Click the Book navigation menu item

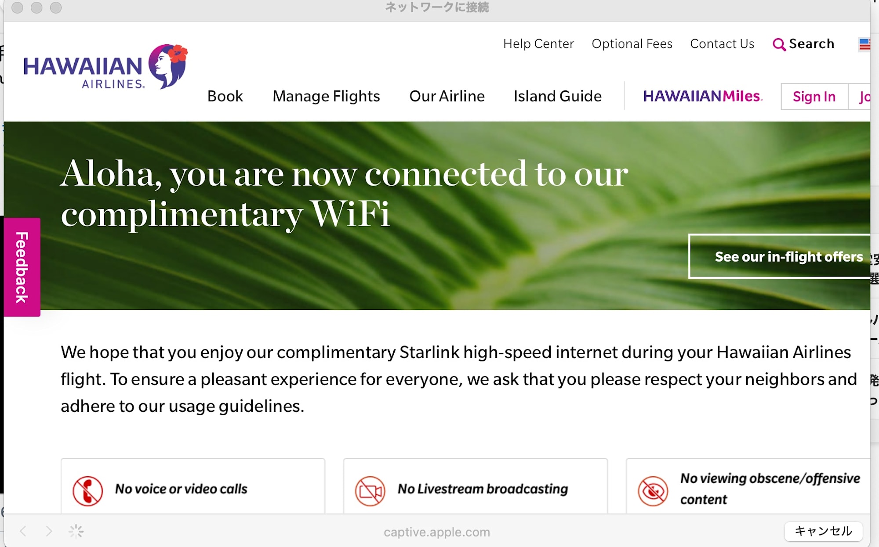tap(225, 96)
